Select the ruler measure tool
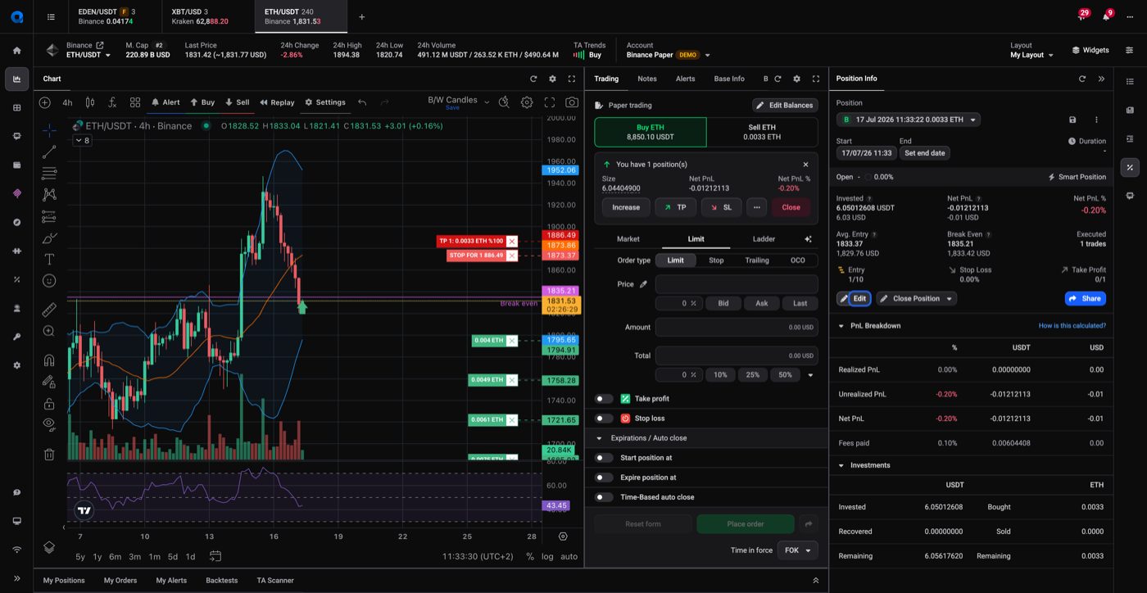This screenshot has height=593, width=1147. 49,310
